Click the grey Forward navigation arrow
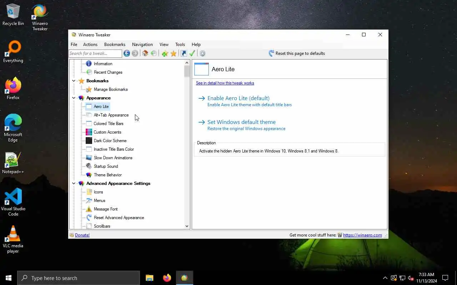This screenshot has width=457, height=285. pyautogui.click(x=135, y=53)
